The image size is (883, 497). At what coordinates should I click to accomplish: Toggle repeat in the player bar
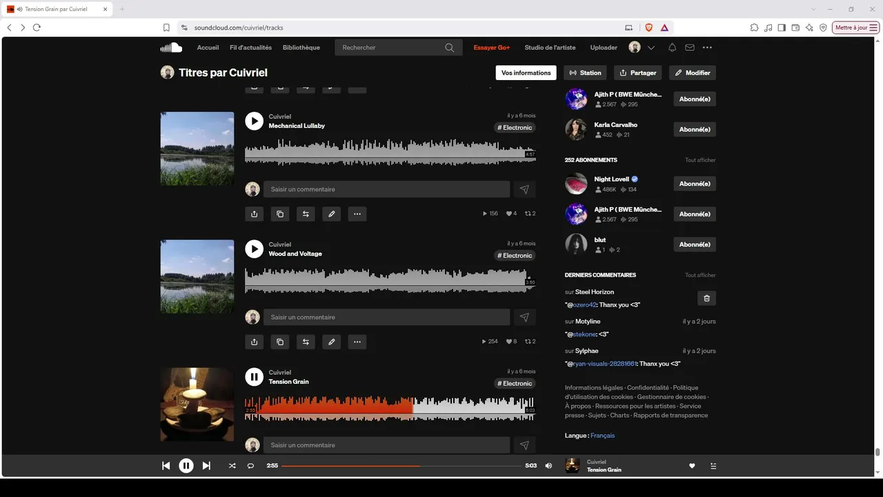coord(250,466)
